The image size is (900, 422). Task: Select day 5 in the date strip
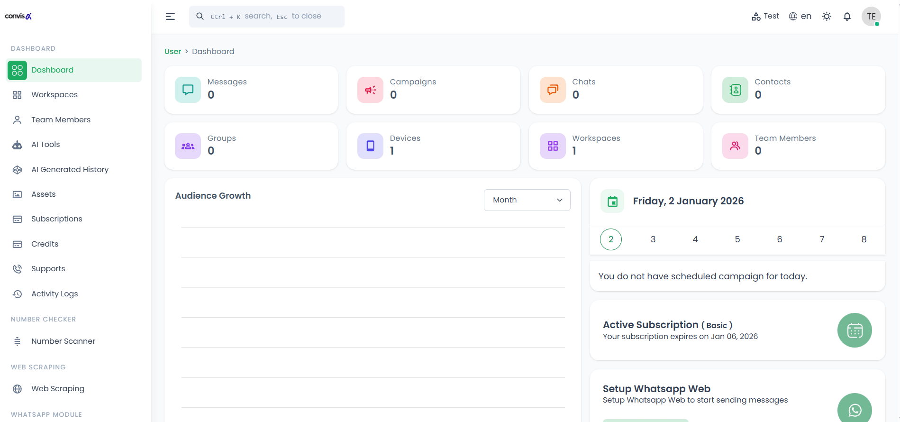(737, 239)
